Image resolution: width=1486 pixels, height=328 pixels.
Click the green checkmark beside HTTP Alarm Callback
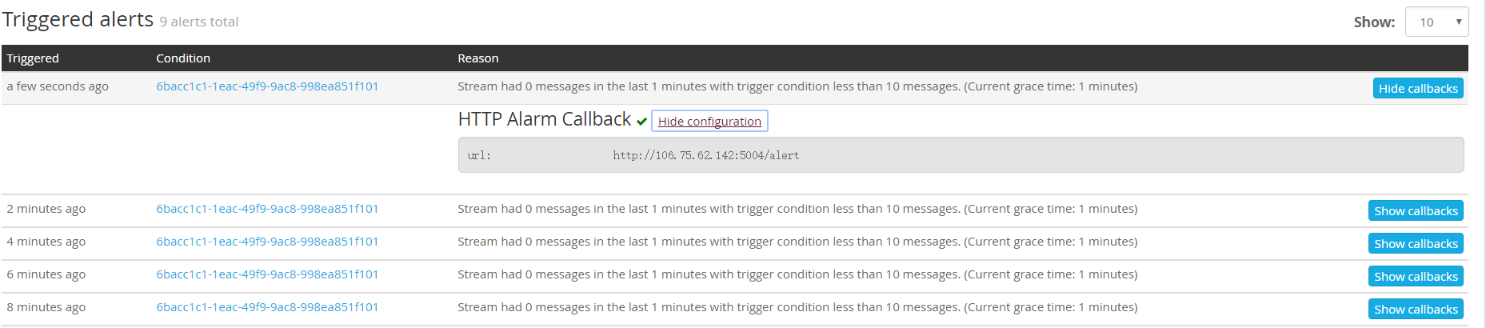pyautogui.click(x=641, y=122)
